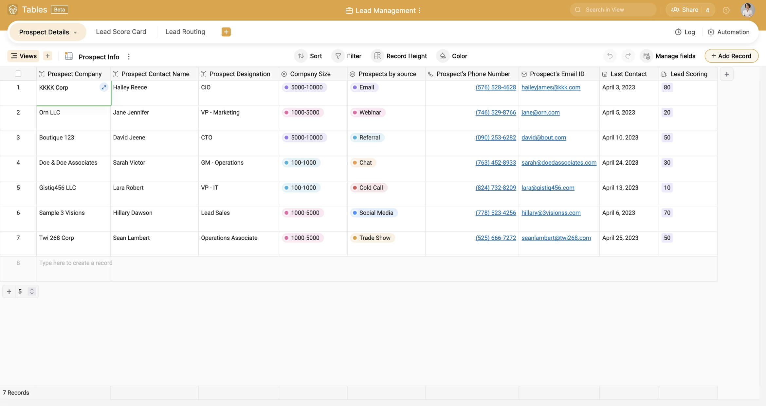Click the Redo icon

(x=628, y=56)
